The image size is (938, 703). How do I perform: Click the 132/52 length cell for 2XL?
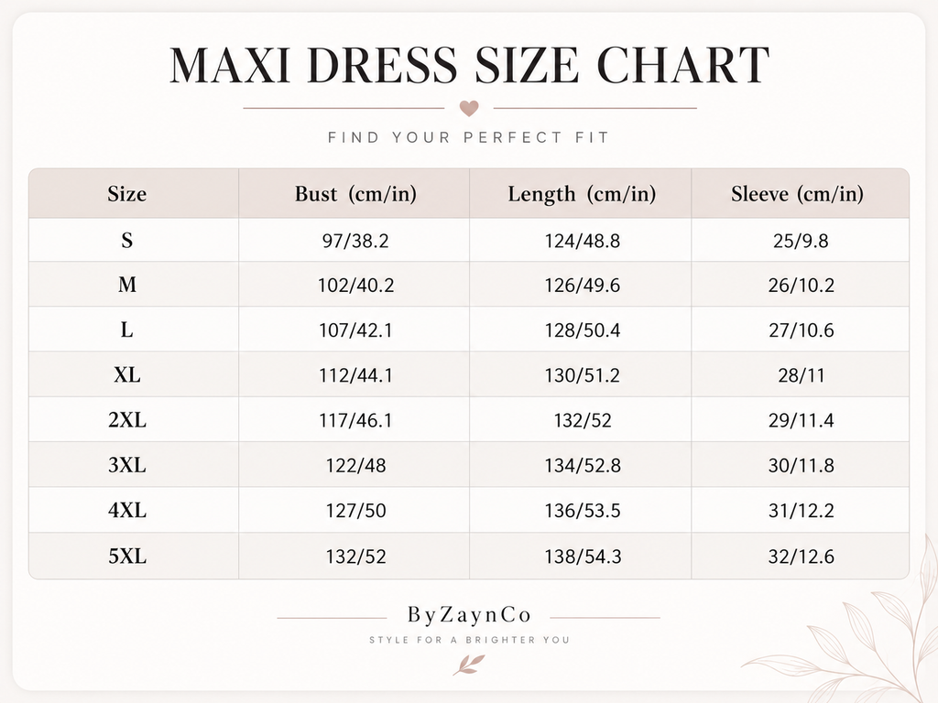583,420
